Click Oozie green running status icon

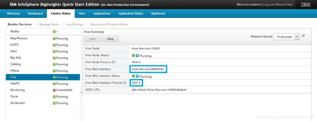pos(54,97)
